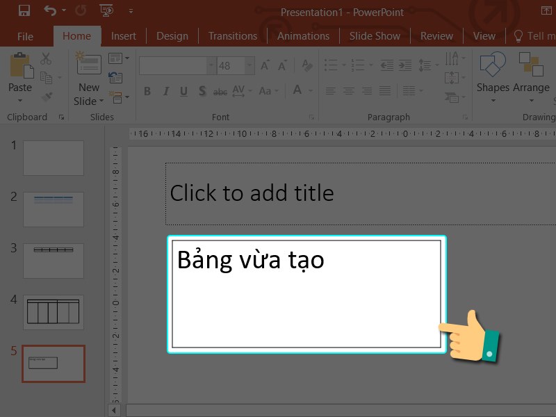Select slide 4 thumbnail in the sidebar

pyautogui.click(x=54, y=312)
